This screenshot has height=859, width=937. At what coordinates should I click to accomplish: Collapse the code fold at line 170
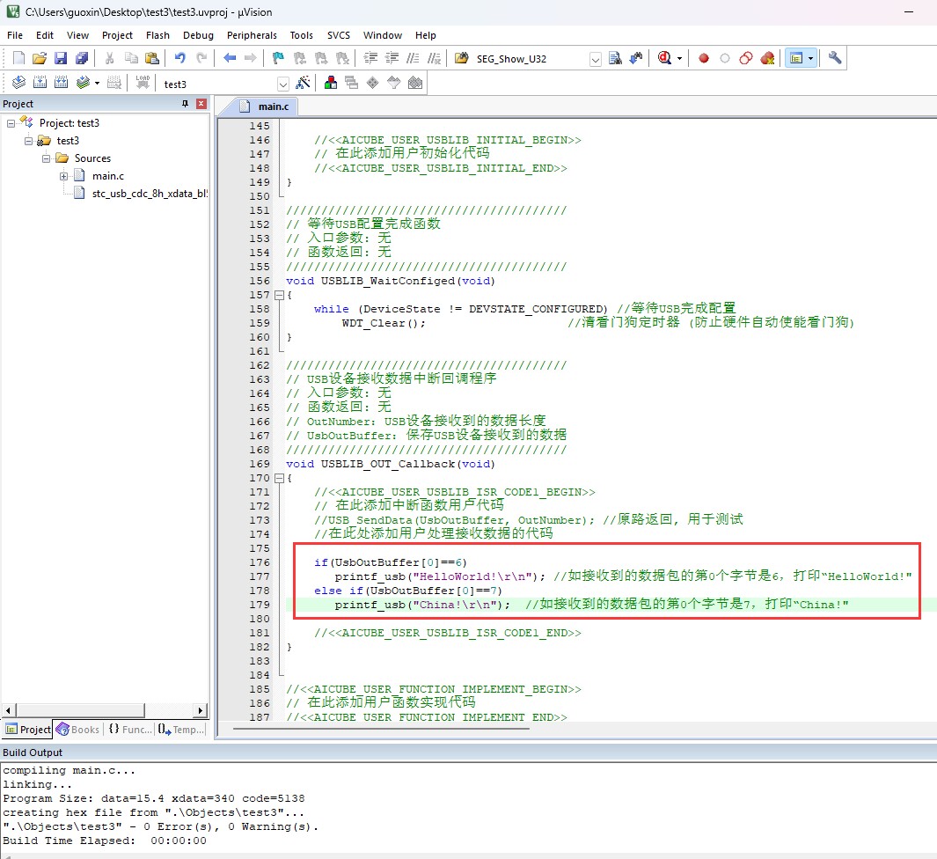click(x=279, y=478)
